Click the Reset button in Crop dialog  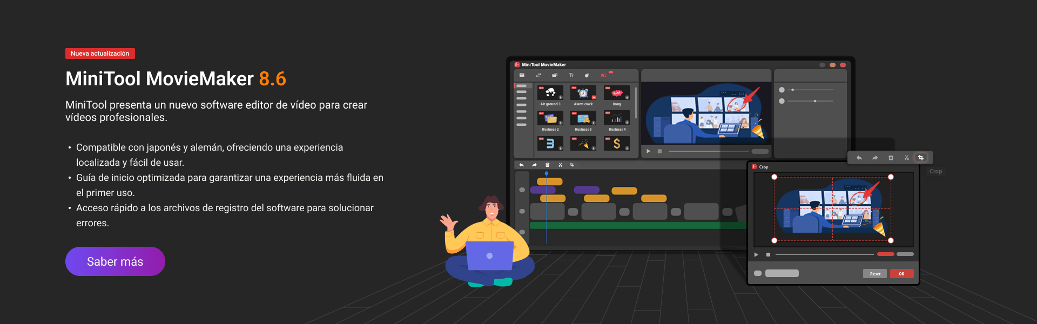875,274
